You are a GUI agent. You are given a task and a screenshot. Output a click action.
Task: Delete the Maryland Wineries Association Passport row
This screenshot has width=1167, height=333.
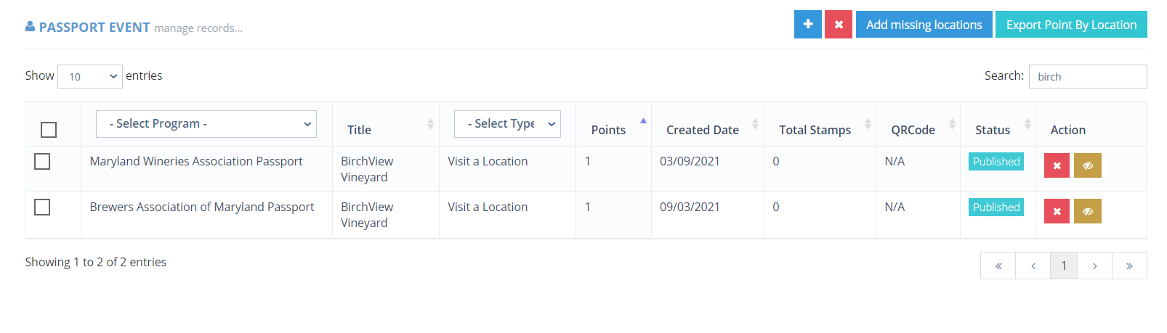(x=1057, y=165)
